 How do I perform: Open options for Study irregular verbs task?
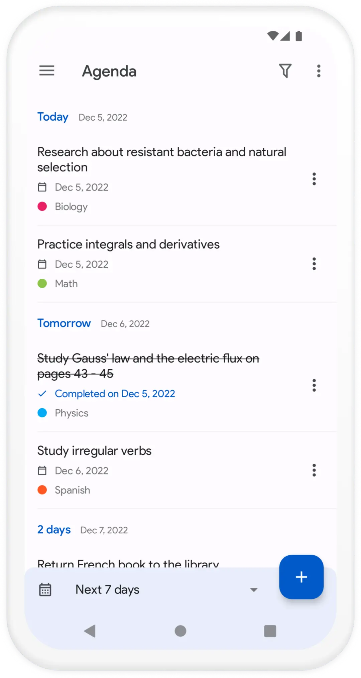click(x=314, y=470)
